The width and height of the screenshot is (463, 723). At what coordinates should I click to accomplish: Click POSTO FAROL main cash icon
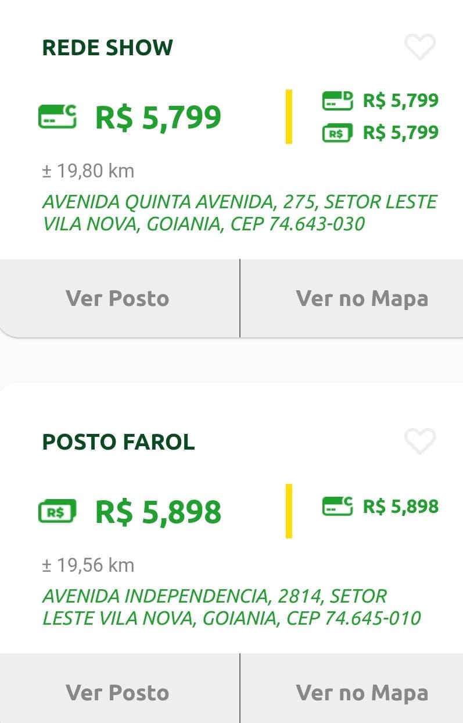pyautogui.click(x=57, y=511)
